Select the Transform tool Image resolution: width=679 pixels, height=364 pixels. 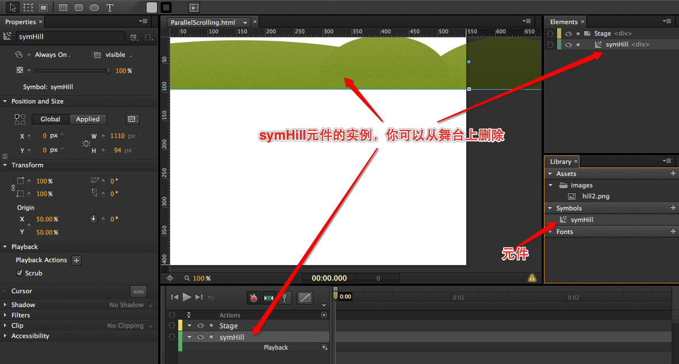(x=28, y=7)
